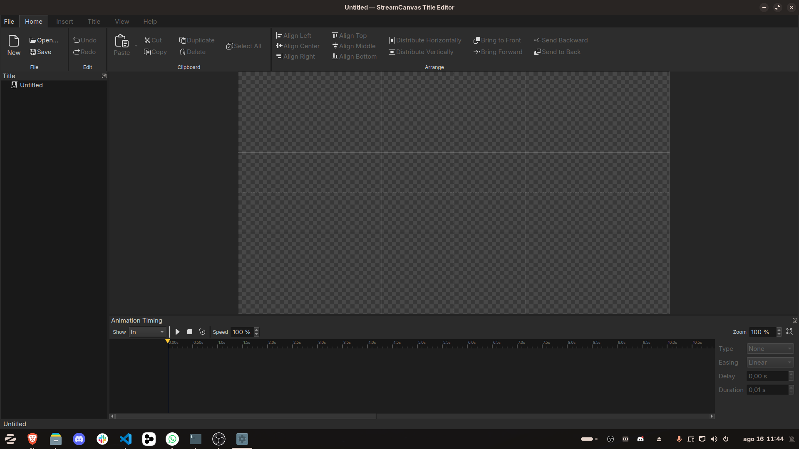Click the Paste clipboard icon
This screenshot has width=799, height=449.
(x=122, y=45)
